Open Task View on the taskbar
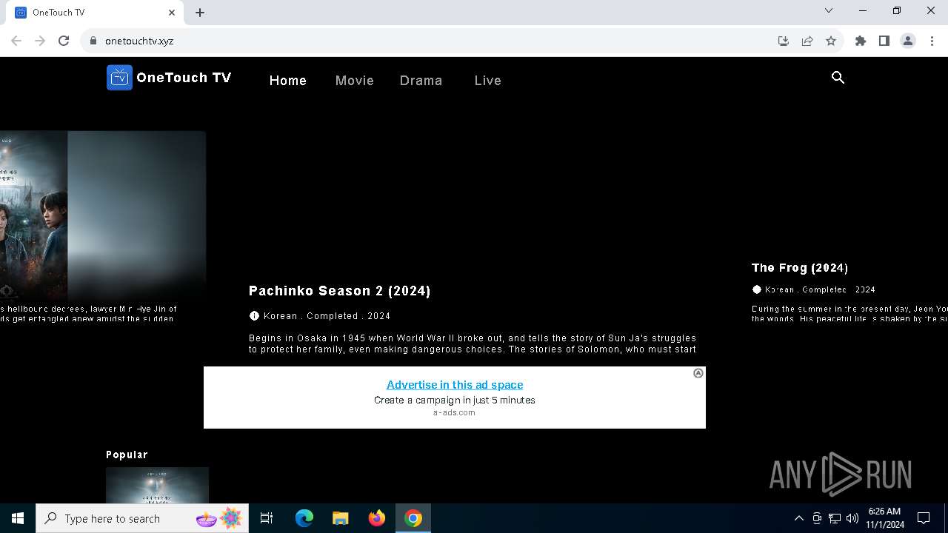 tap(267, 518)
